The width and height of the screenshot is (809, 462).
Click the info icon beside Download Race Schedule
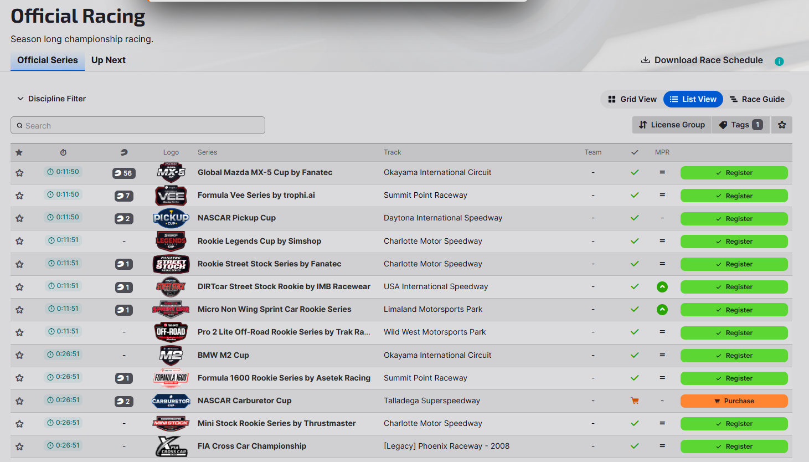tap(779, 61)
